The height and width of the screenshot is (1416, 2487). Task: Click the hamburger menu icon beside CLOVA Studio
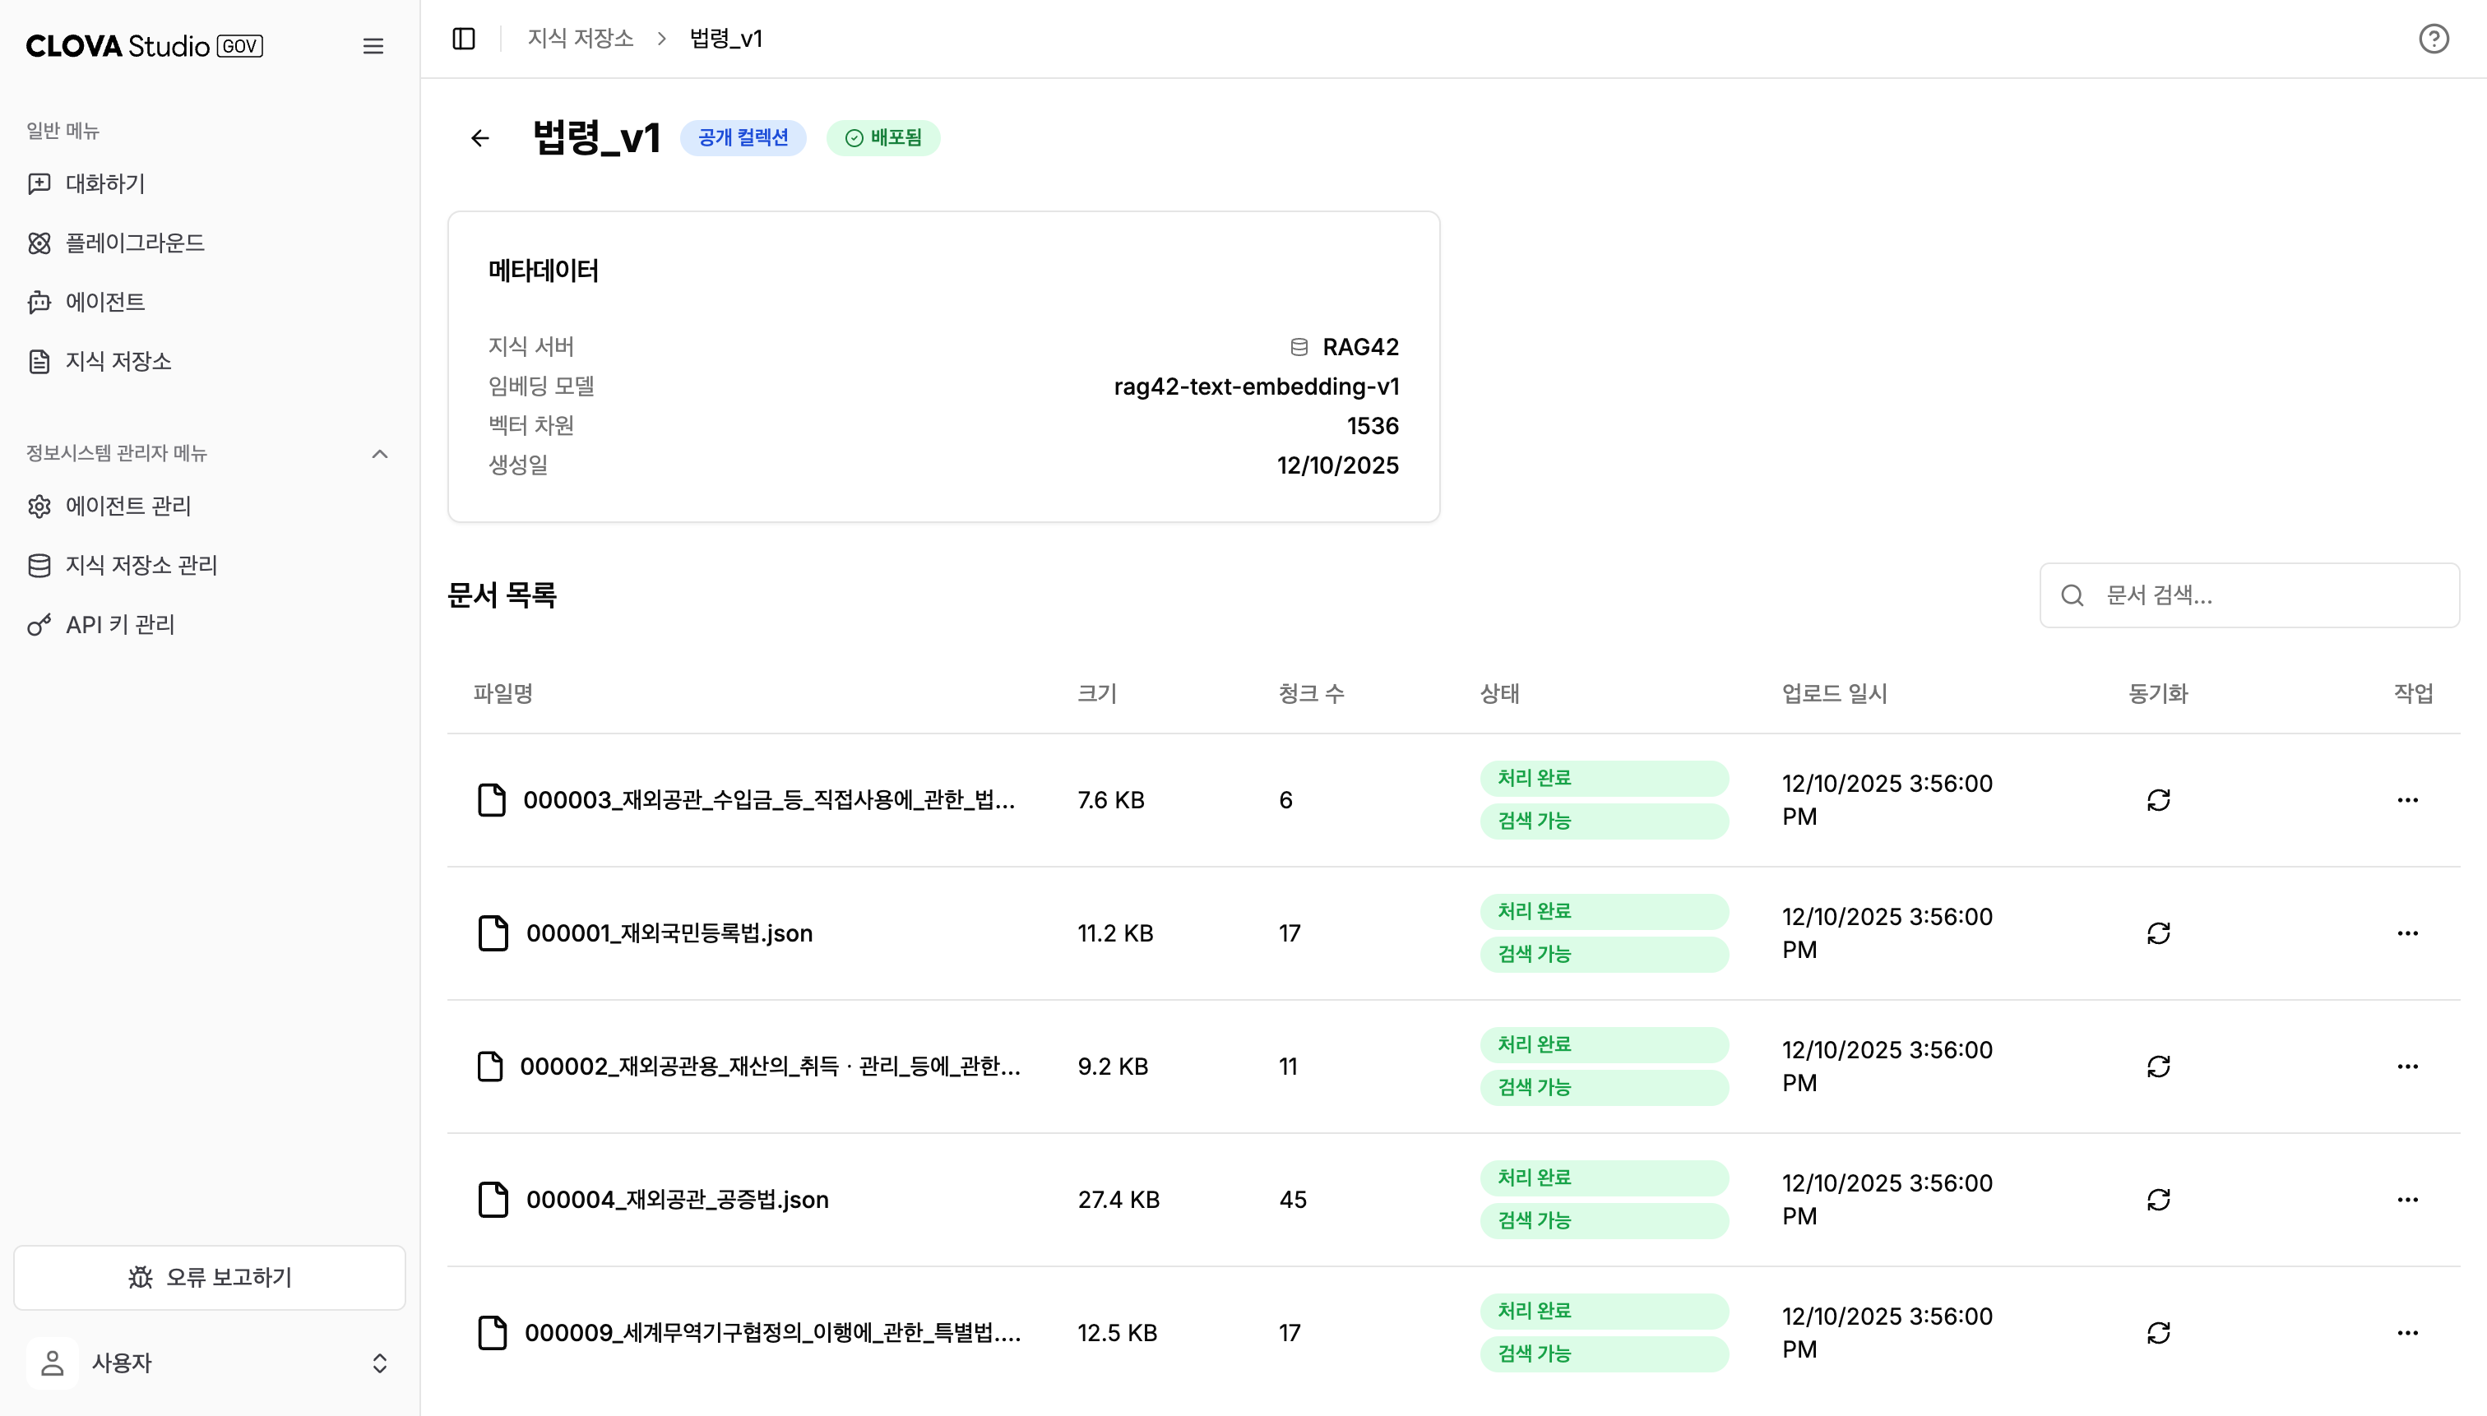(373, 46)
